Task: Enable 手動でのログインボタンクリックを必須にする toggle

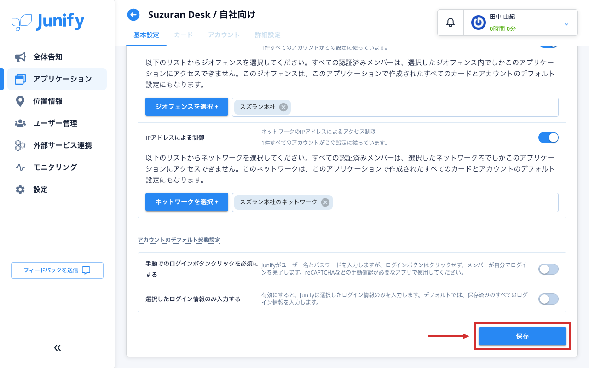Action: pyautogui.click(x=549, y=269)
